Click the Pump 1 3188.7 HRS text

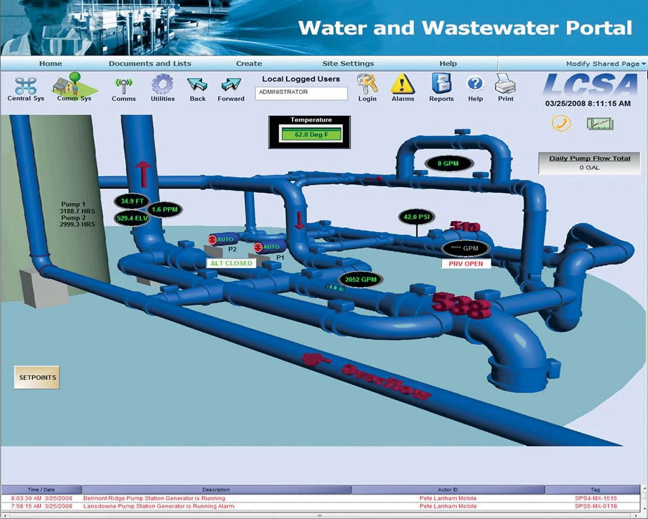point(77,208)
